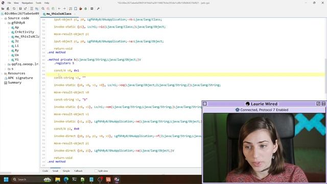Click the project tree horizontal scrollbar

point(6,173)
